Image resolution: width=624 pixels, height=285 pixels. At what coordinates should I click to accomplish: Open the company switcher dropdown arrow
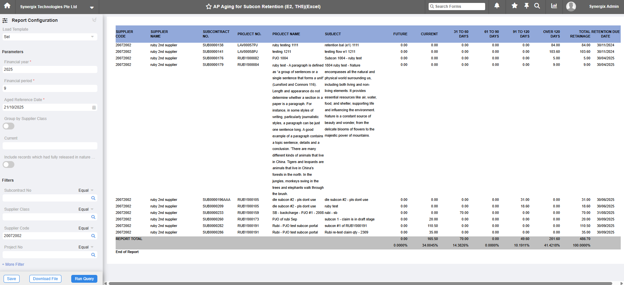click(x=92, y=7)
